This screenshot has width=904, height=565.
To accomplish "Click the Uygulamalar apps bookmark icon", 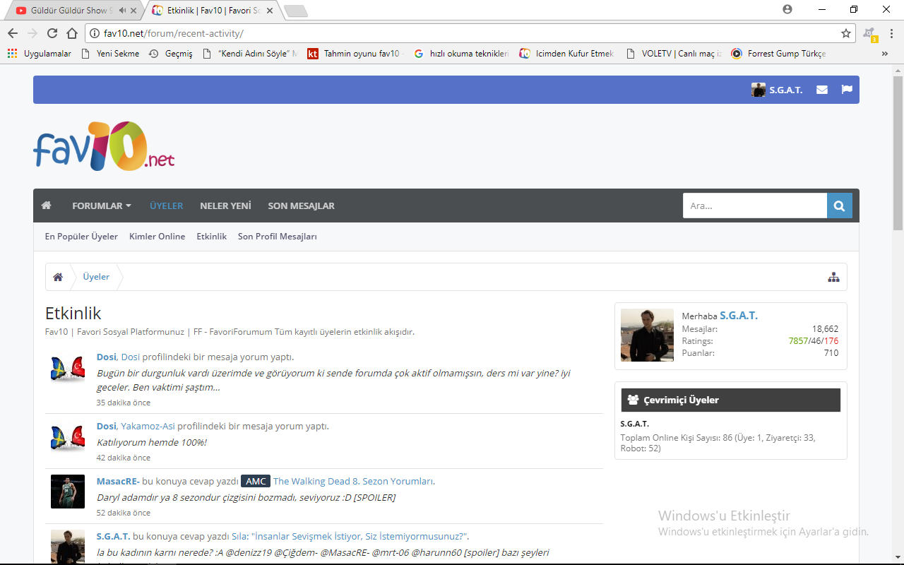I will (x=12, y=54).
